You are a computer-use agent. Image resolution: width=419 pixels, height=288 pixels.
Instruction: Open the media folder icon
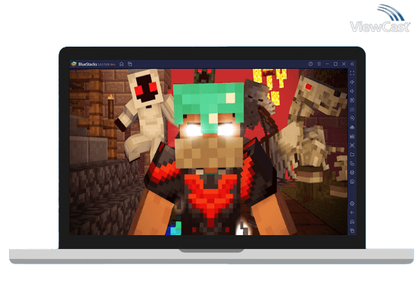click(x=352, y=154)
